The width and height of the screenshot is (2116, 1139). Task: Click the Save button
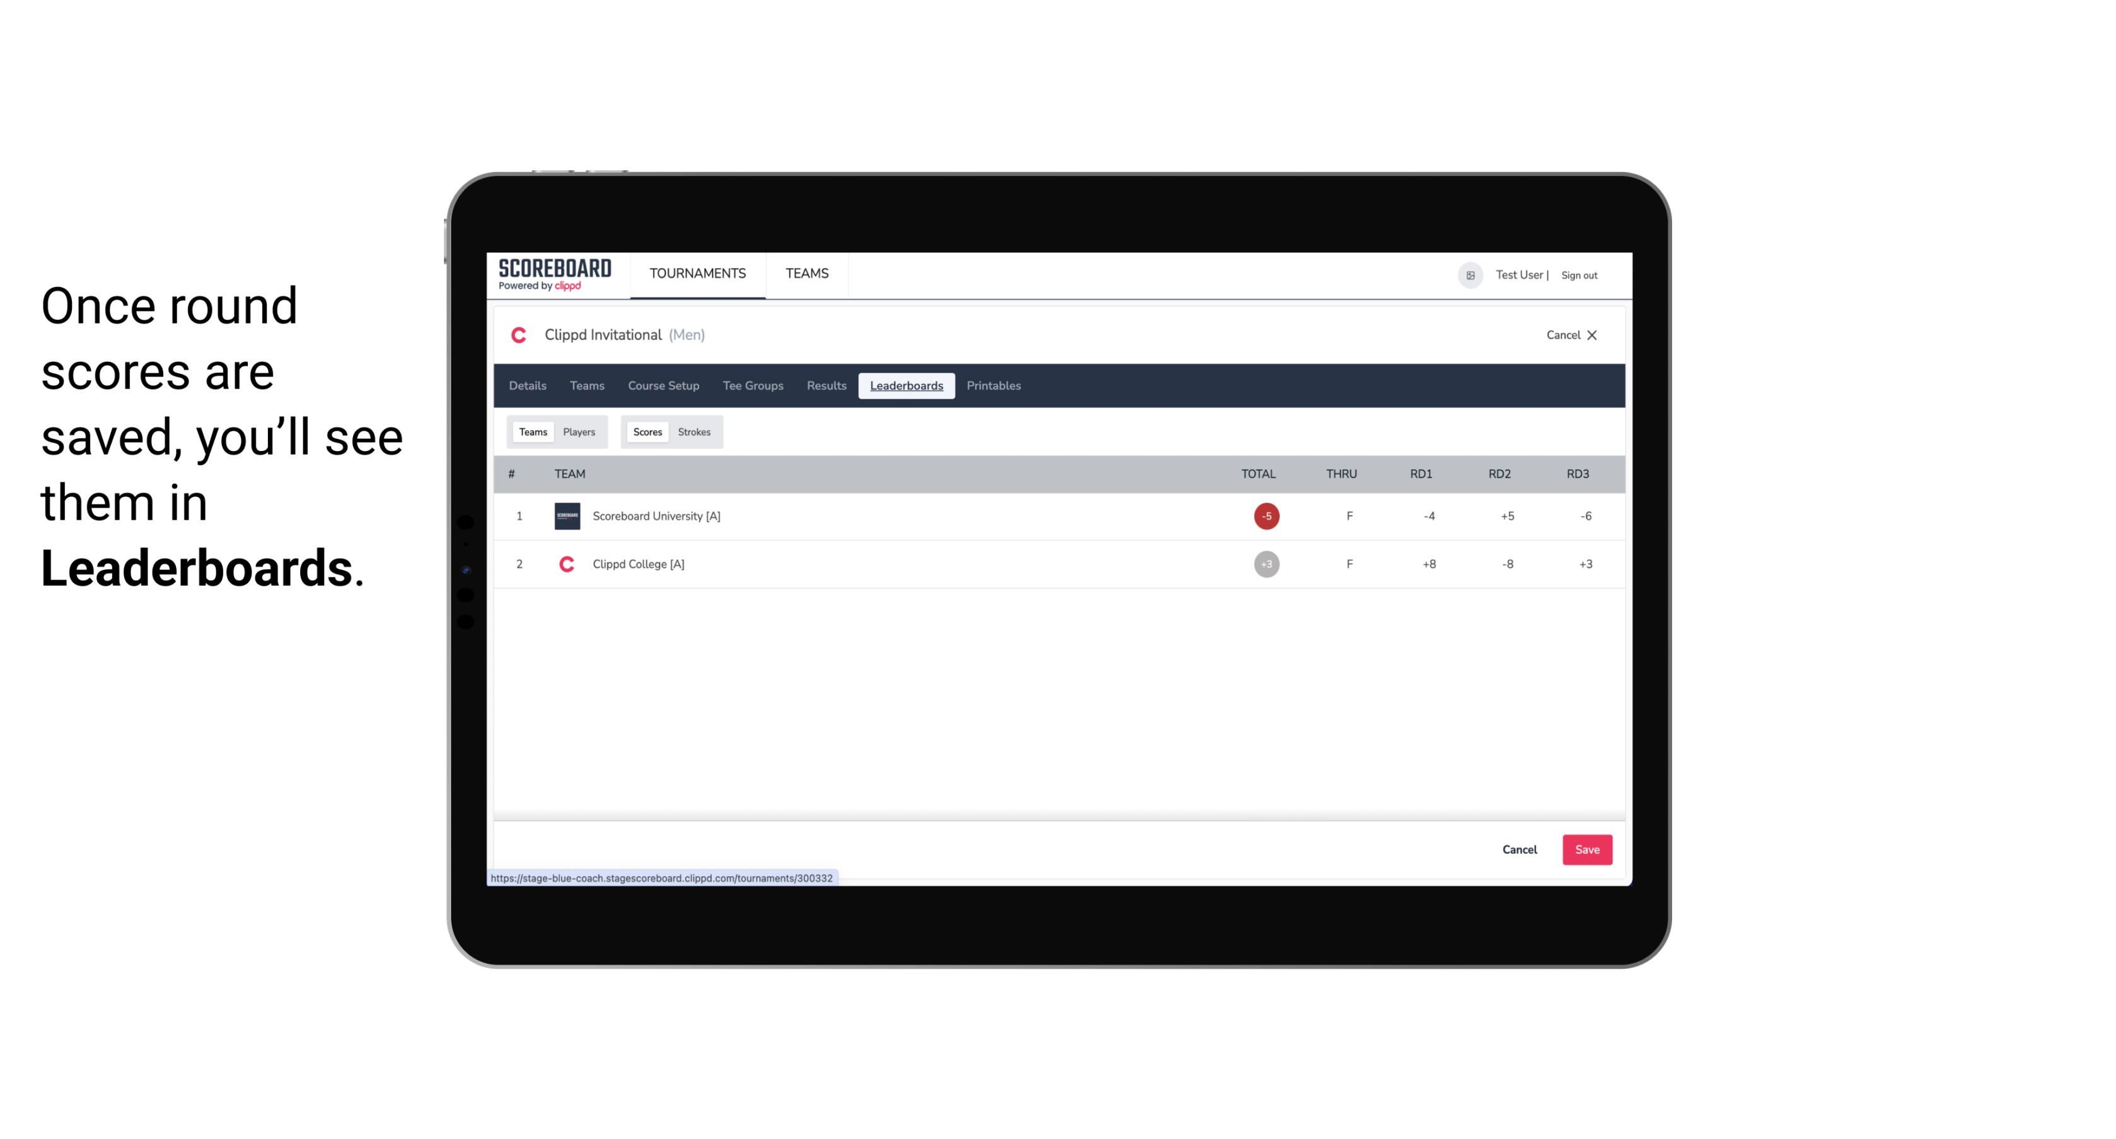[x=1586, y=849]
